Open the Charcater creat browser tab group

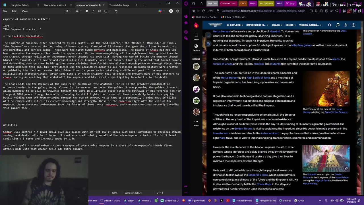tap(228, 3)
